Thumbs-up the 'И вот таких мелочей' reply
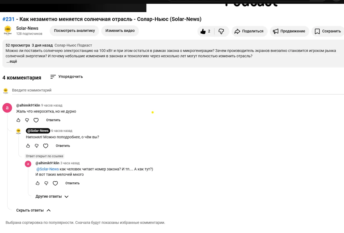The image size is (344, 233). (38, 183)
